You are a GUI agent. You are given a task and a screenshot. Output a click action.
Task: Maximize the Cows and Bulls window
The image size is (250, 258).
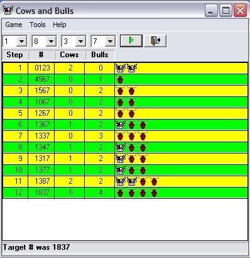(226, 10)
